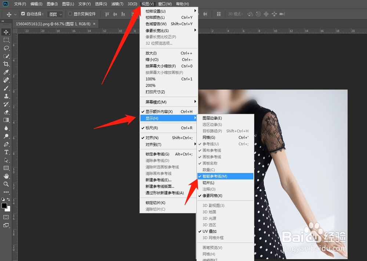Toggle UV 叠加 option
Viewport: 367px width, 261px height.
click(x=225, y=231)
